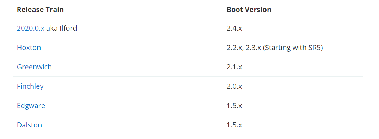Open the Edgware link
The height and width of the screenshot is (139, 379).
click(x=31, y=106)
